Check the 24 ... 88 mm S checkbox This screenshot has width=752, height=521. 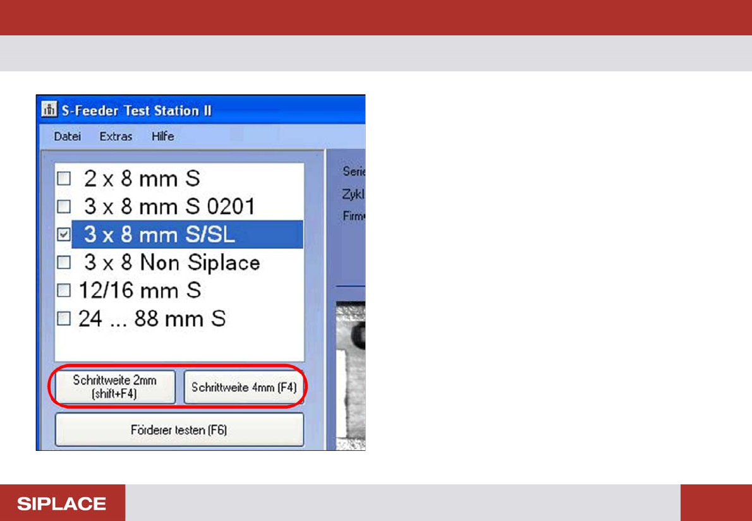tap(64, 318)
